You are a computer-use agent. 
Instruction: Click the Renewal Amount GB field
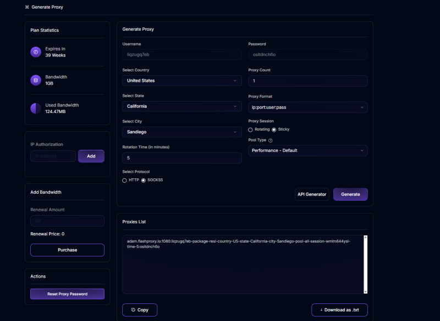[67, 221]
